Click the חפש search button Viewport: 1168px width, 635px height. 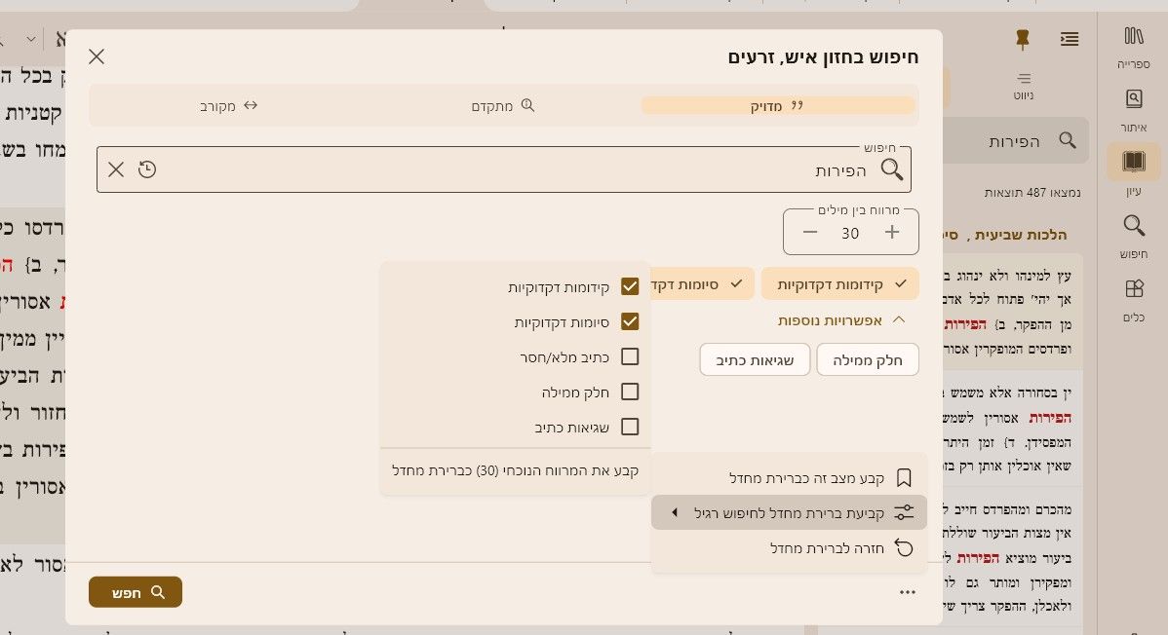tap(136, 592)
